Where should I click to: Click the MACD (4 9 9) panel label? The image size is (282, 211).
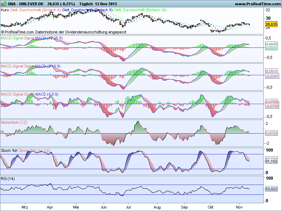coord(47,94)
